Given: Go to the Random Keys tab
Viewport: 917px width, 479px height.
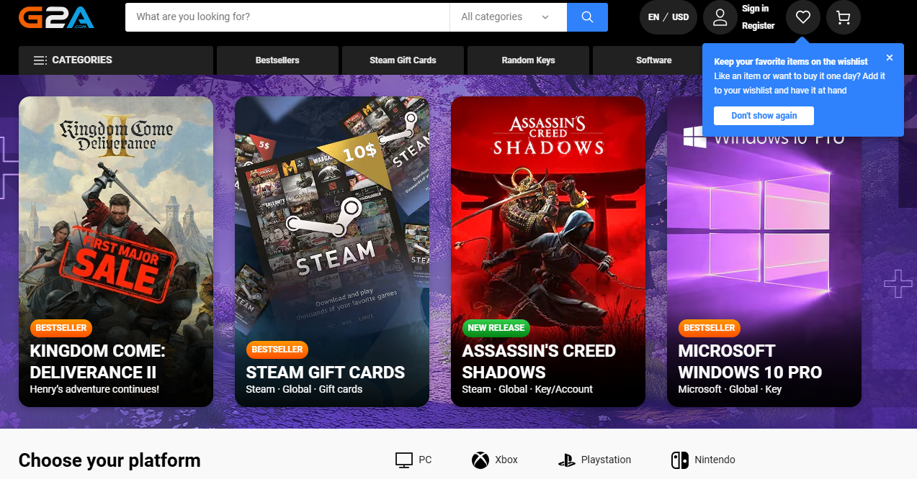Looking at the screenshot, I should [x=528, y=60].
